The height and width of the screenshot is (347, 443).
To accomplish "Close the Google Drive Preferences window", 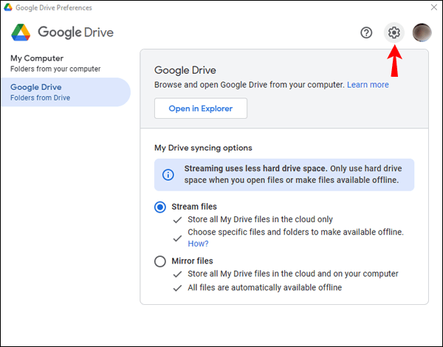I will pos(433,7).
